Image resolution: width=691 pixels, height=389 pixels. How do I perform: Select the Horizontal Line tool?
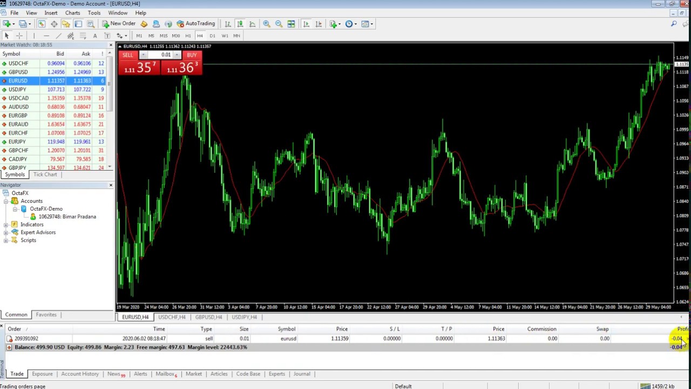(46, 36)
